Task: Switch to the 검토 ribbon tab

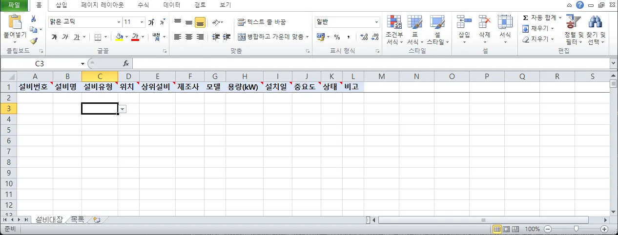Action: (x=200, y=5)
